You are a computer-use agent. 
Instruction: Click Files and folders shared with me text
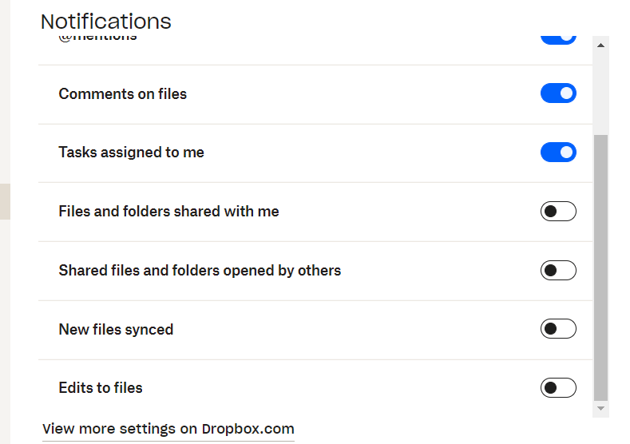click(168, 212)
